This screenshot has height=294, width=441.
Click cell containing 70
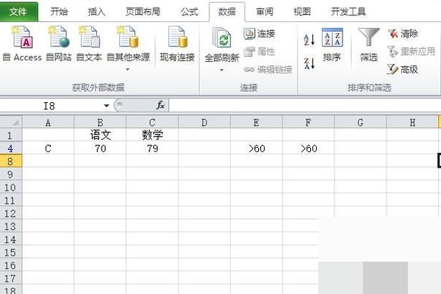pyautogui.click(x=100, y=148)
